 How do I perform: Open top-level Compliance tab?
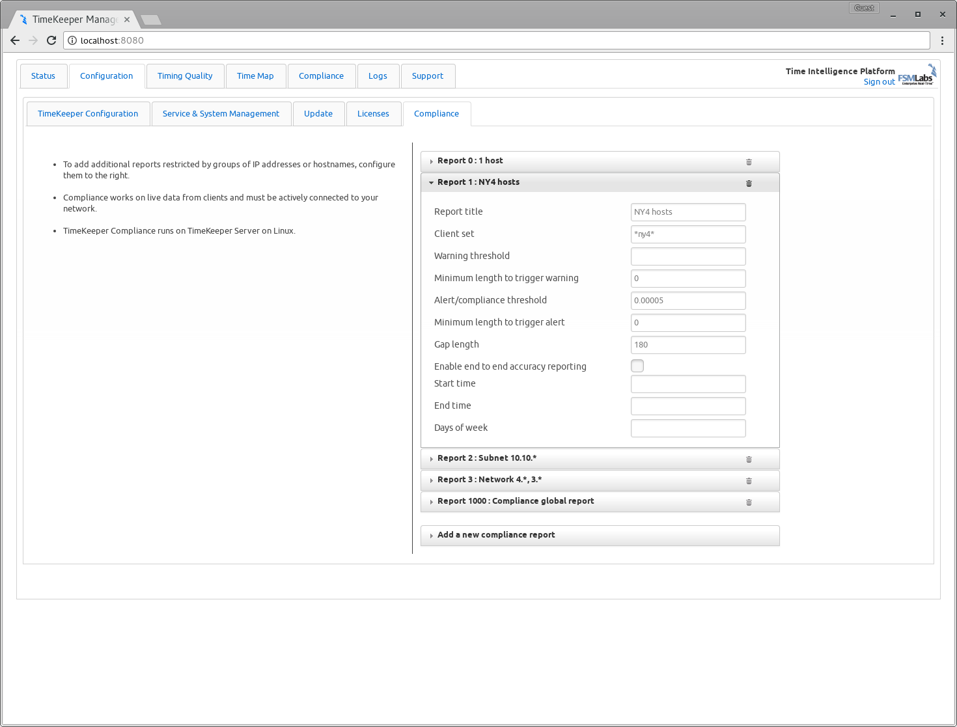(x=322, y=76)
